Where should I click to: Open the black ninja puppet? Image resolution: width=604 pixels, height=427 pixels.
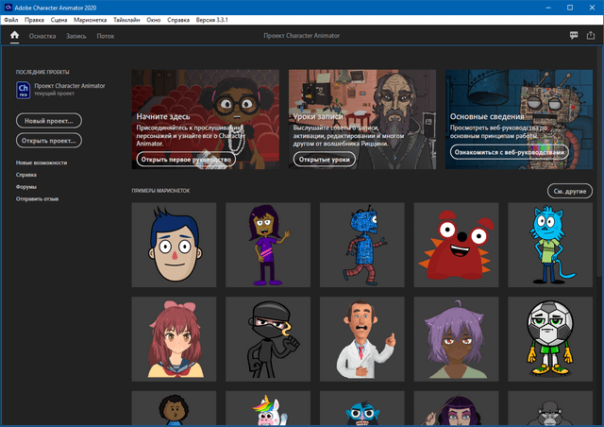[267, 338]
